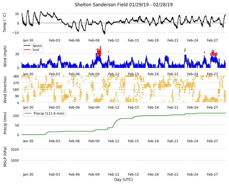Click the Wind Direction axis label
Screen dimensions: 229x184
point(5,90)
